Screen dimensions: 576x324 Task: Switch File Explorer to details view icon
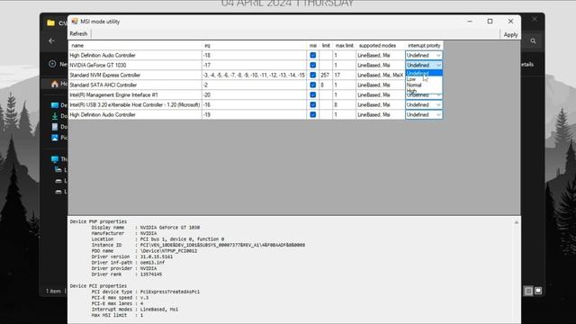pos(528,291)
